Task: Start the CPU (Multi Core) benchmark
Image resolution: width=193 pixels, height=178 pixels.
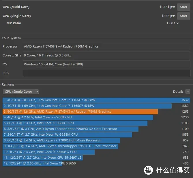Action: coord(183,7)
